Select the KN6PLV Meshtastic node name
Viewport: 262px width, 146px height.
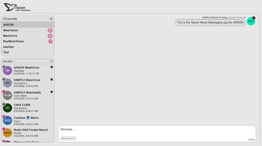27,92
